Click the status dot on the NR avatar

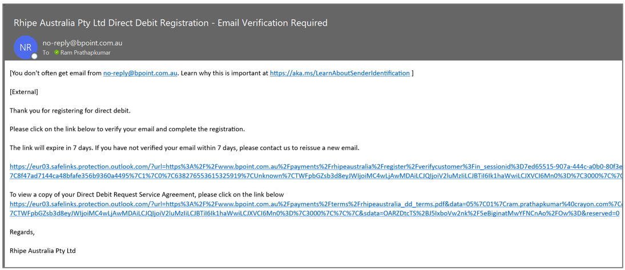click(34, 56)
